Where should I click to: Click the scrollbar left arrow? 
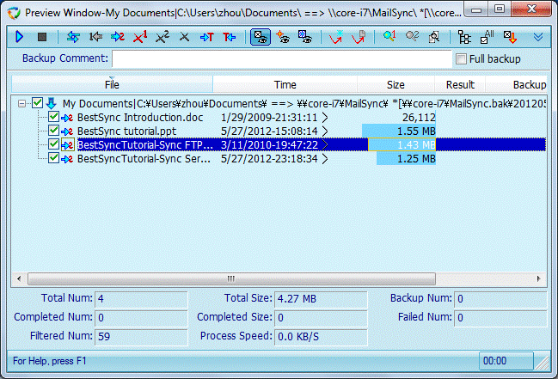pos(19,278)
